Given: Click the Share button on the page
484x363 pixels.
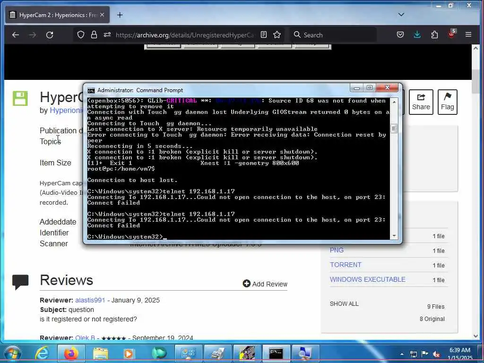Looking at the screenshot, I should tap(421, 102).
